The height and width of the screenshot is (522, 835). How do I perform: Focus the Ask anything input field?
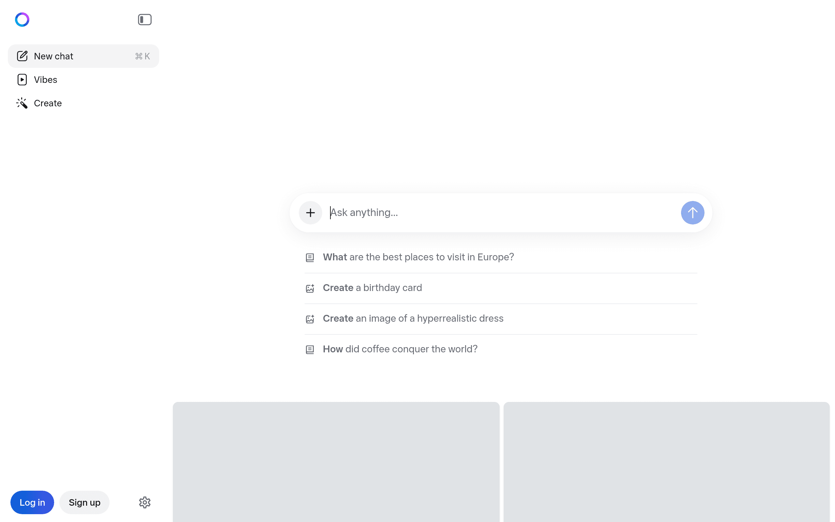[x=500, y=213]
